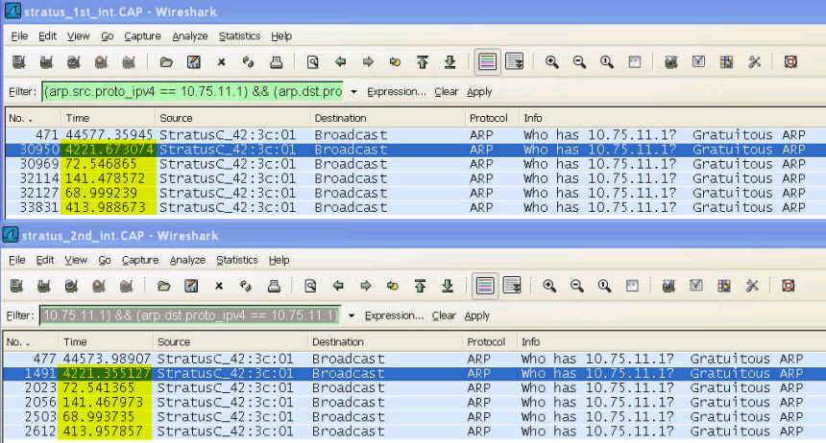Click Preferences tools icon in bottom window toolbar
Viewport: 826px width, 443px height.
click(x=754, y=286)
